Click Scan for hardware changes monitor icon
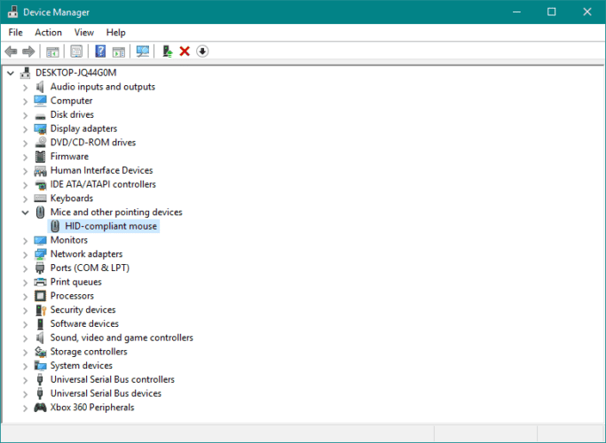Image resolution: width=606 pixels, height=443 pixels. 142,51
